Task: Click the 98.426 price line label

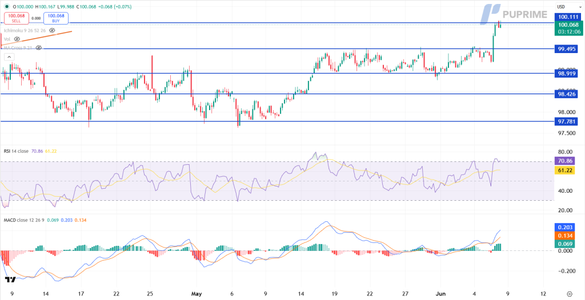Action: pyautogui.click(x=566, y=95)
